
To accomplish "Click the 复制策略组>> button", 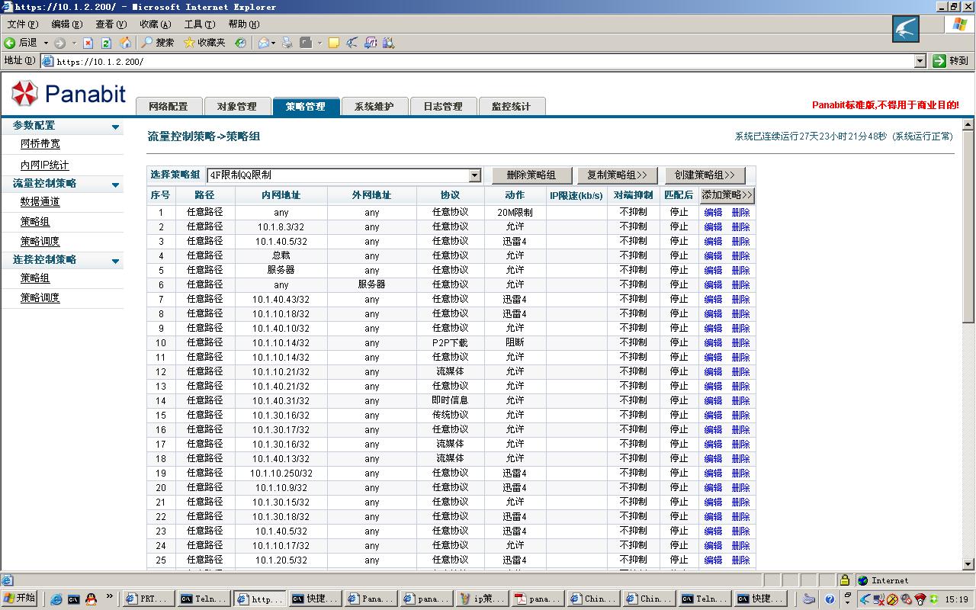I will (617, 175).
